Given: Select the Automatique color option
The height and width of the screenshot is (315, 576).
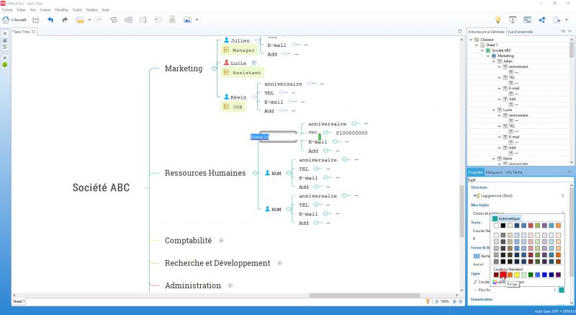Looking at the screenshot, I should click(506, 218).
